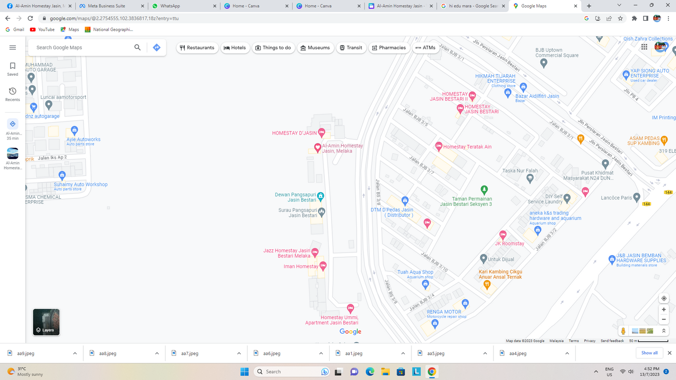Open the Terms link
The width and height of the screenshot is (676, 380).
tap(573, 341)
